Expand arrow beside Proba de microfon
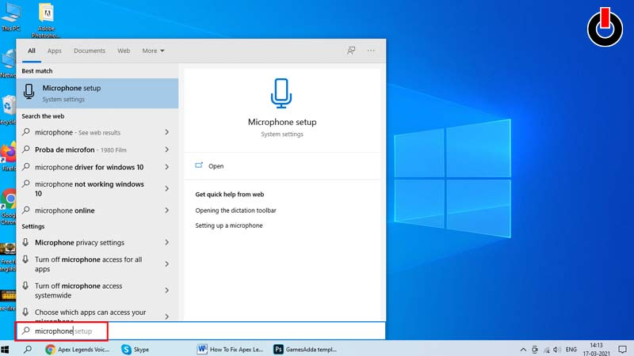Image resolution: width=634 pixels, height=356 pixels. 166,150
